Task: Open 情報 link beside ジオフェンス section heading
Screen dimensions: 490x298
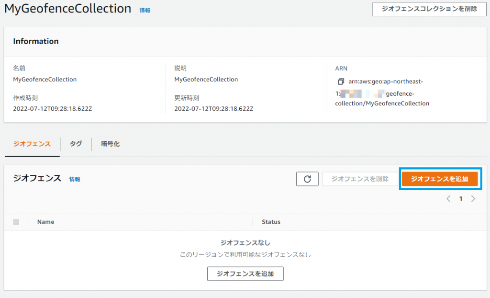Action: [75, 179]
